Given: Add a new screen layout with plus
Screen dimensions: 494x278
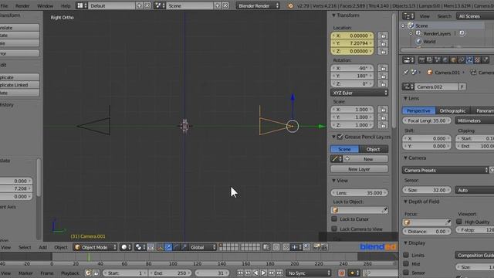Looking at the screenshot, I should (139, 5).
